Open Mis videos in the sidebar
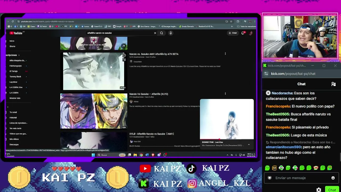 (14, 139)
